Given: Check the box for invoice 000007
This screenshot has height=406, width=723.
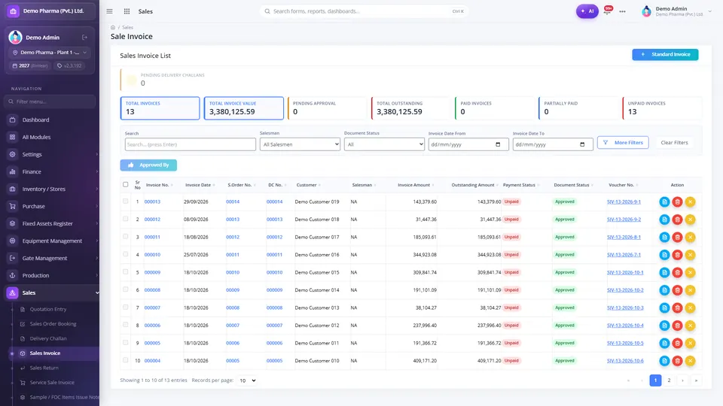Looking at the screenshot, I should (126, 307).
